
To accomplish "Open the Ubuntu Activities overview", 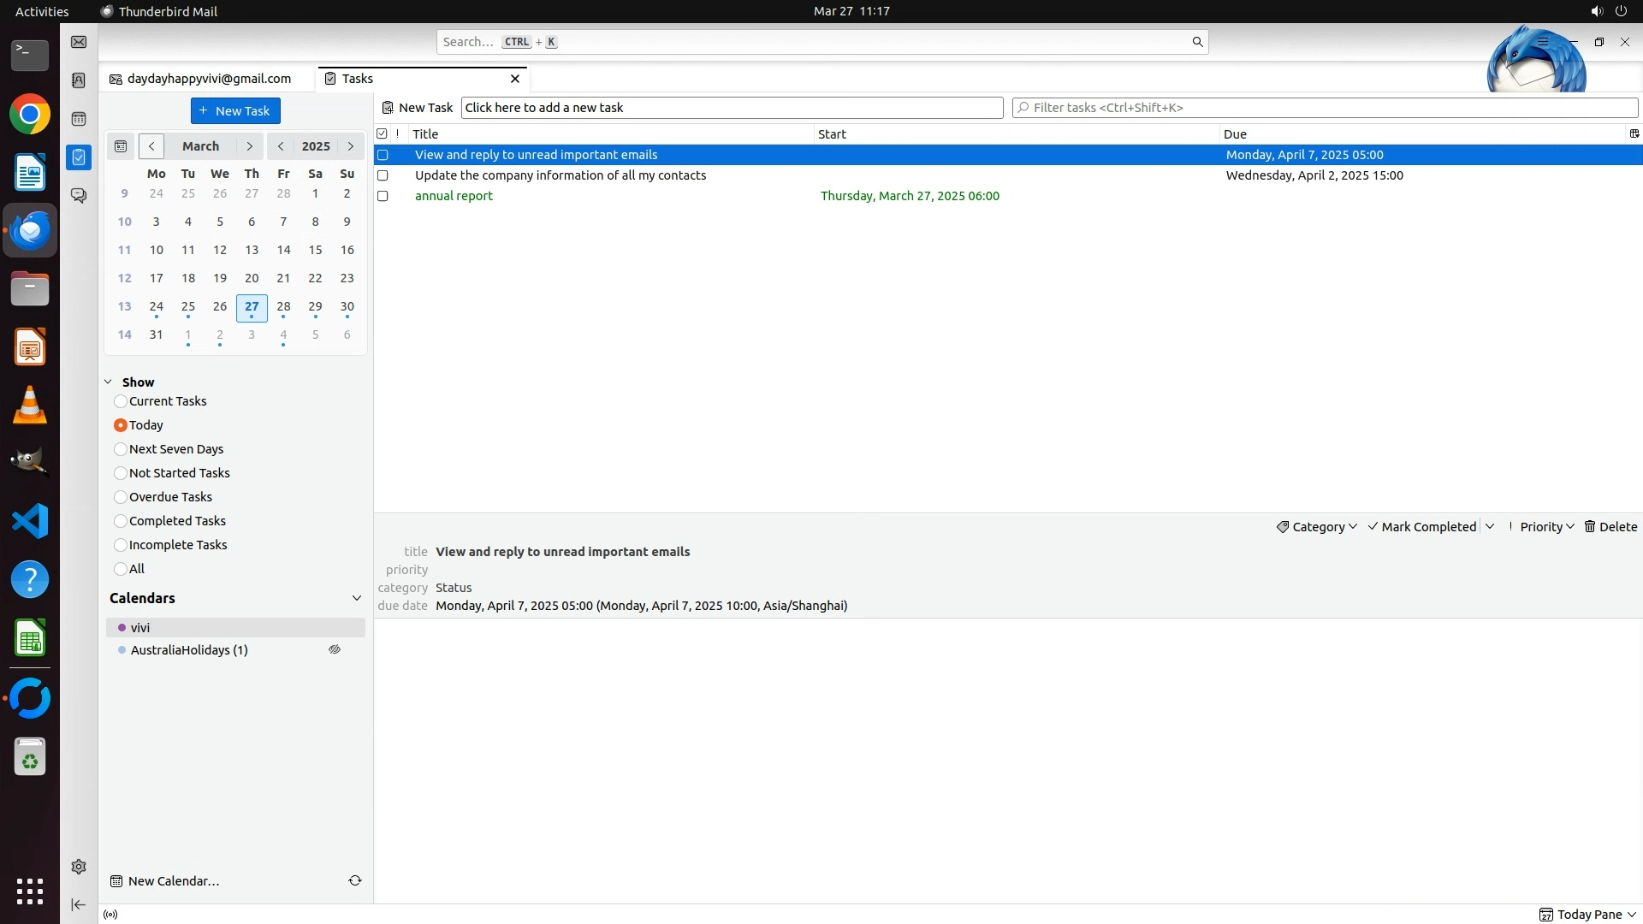I will click(42, 11).
